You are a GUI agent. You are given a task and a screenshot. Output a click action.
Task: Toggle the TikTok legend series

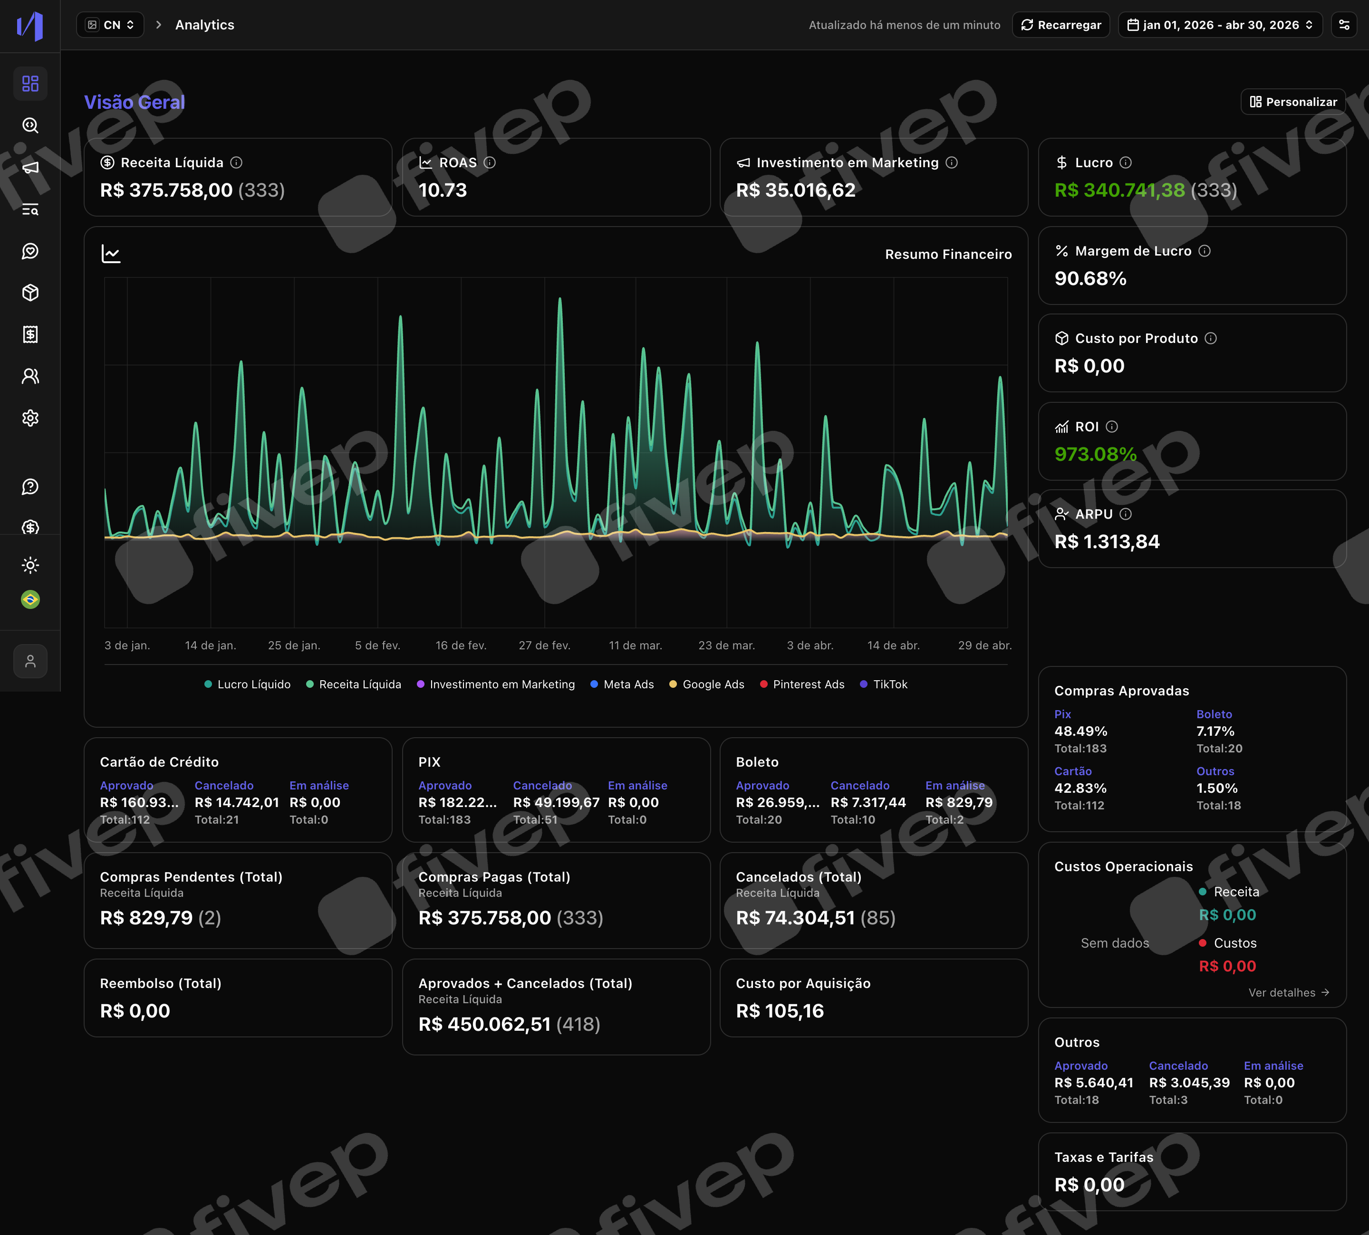884,684
